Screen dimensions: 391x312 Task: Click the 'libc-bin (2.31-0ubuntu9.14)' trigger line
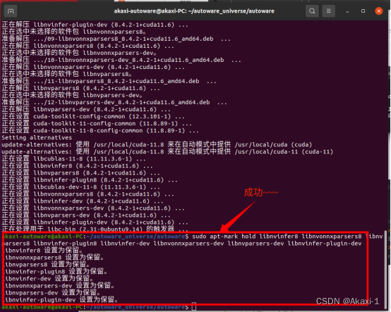[x=95, y=229]
